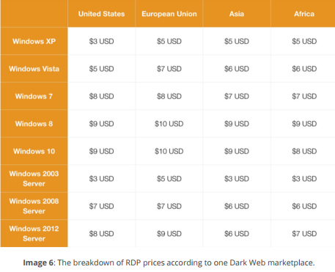Select the Windows 2003 Server row label
This screenshot has width=335, height=272.
[34, 179]
